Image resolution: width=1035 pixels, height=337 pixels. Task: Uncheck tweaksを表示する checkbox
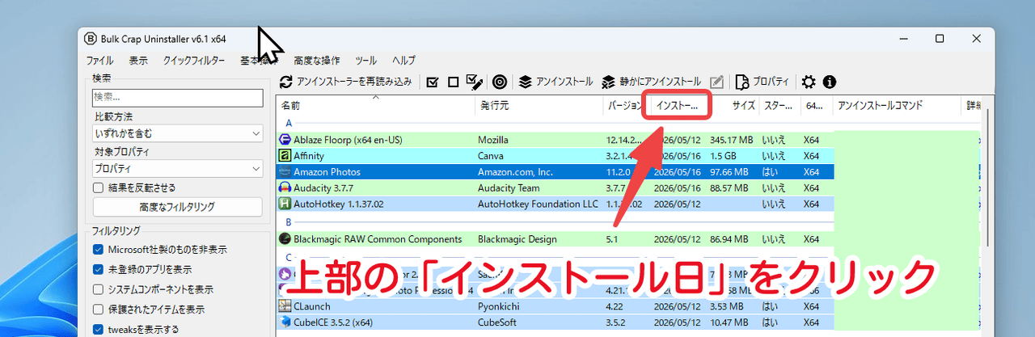99,330
